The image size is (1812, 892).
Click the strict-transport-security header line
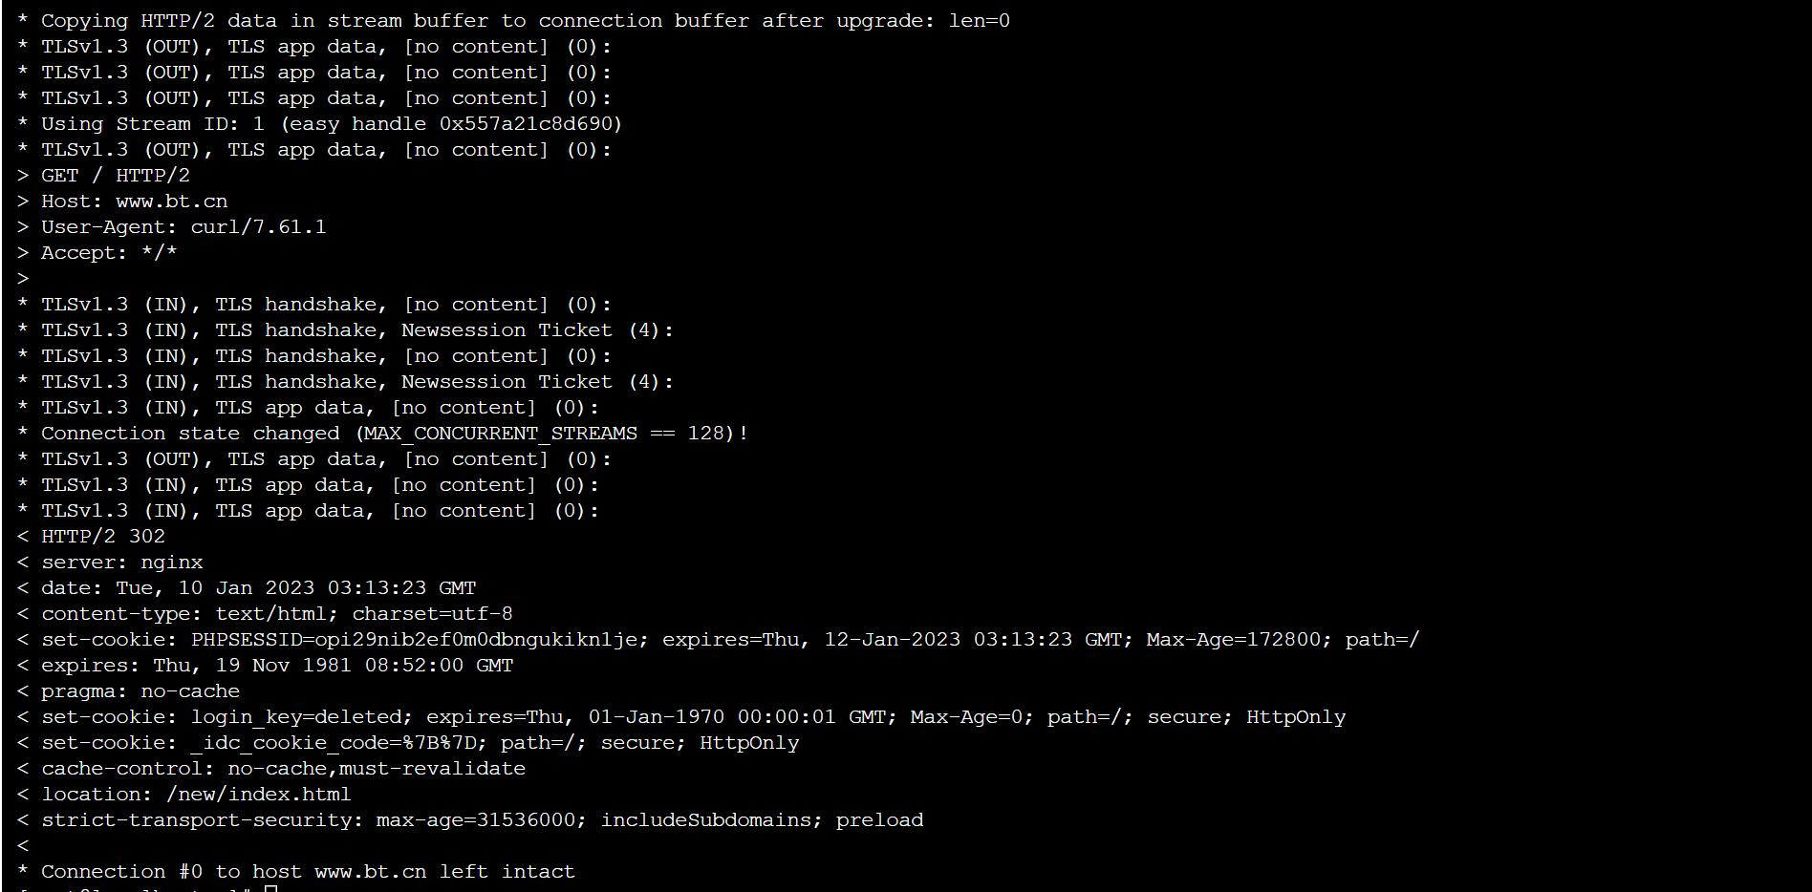click(482, 820)
